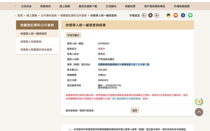The height and width of the screenshot is (131, 210).
Task: Click business item 飲料零售(472914)
Action: click(x=108, y=88)
